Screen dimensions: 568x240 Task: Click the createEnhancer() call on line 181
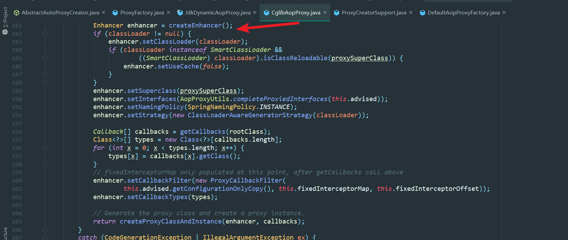coord(199,25)
